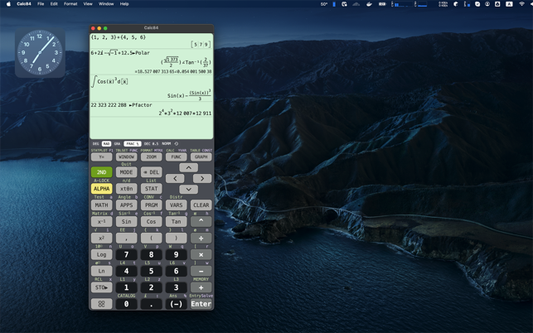Click the right parenthesis key
The image size is (533, 333).
tap(176, 239)
